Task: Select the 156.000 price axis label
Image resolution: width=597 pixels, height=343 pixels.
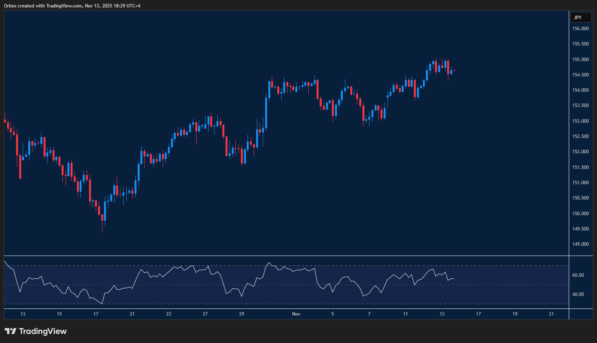Action: tap(580, 29)
